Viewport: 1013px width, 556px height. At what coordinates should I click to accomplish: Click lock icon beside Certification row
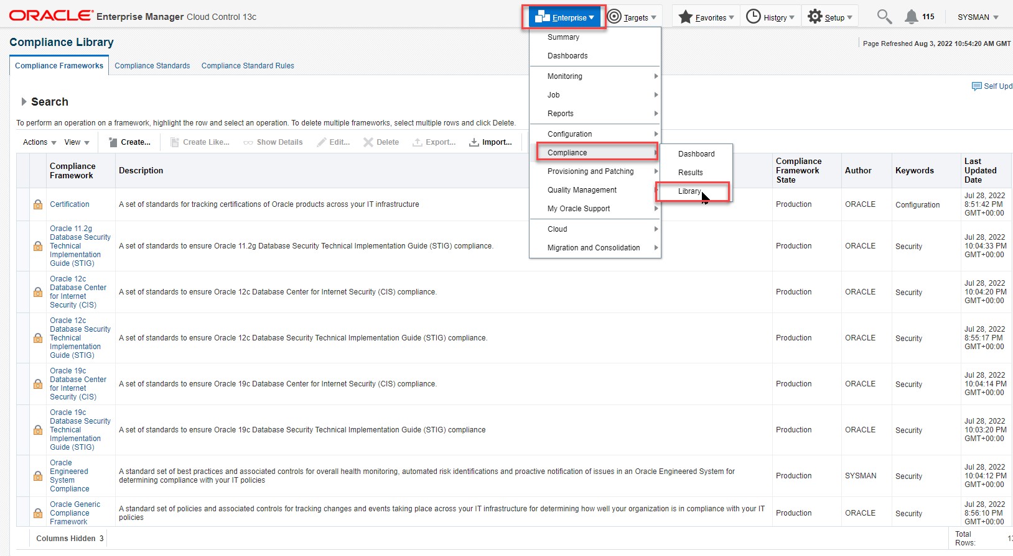coord(38,204)
